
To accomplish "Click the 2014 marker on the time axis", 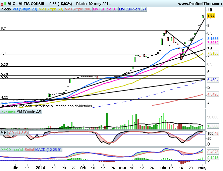I will tap(40, 167).
